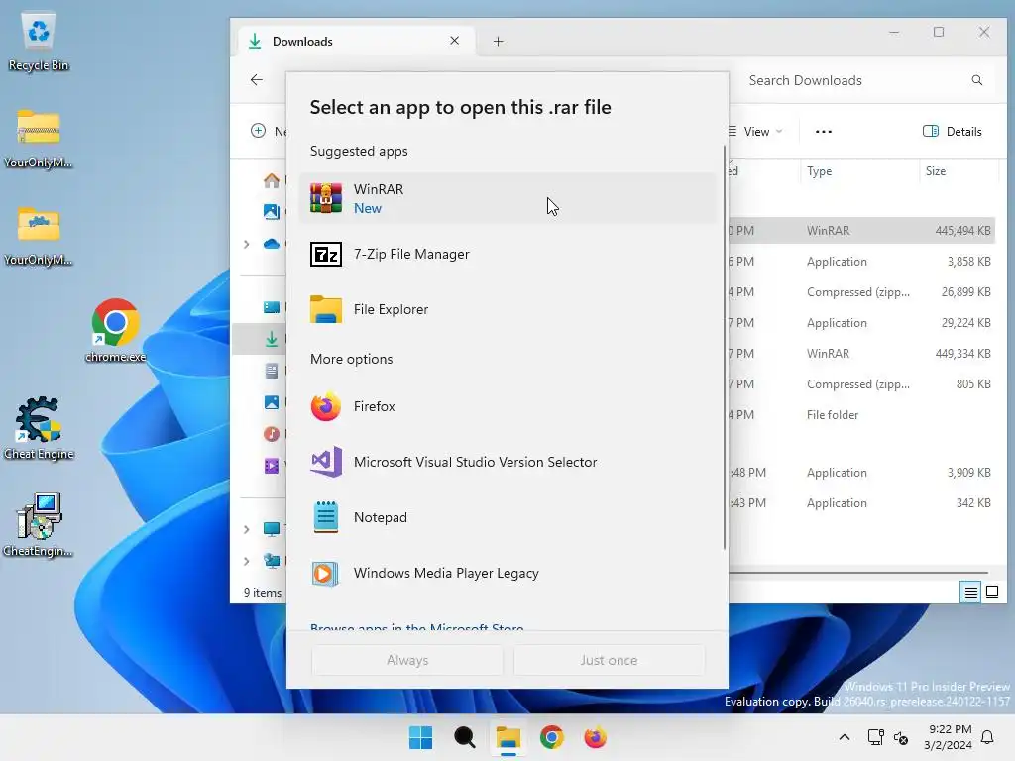Switch to large thumbnails view
1015x761 pixels.
tap(991, 592)
